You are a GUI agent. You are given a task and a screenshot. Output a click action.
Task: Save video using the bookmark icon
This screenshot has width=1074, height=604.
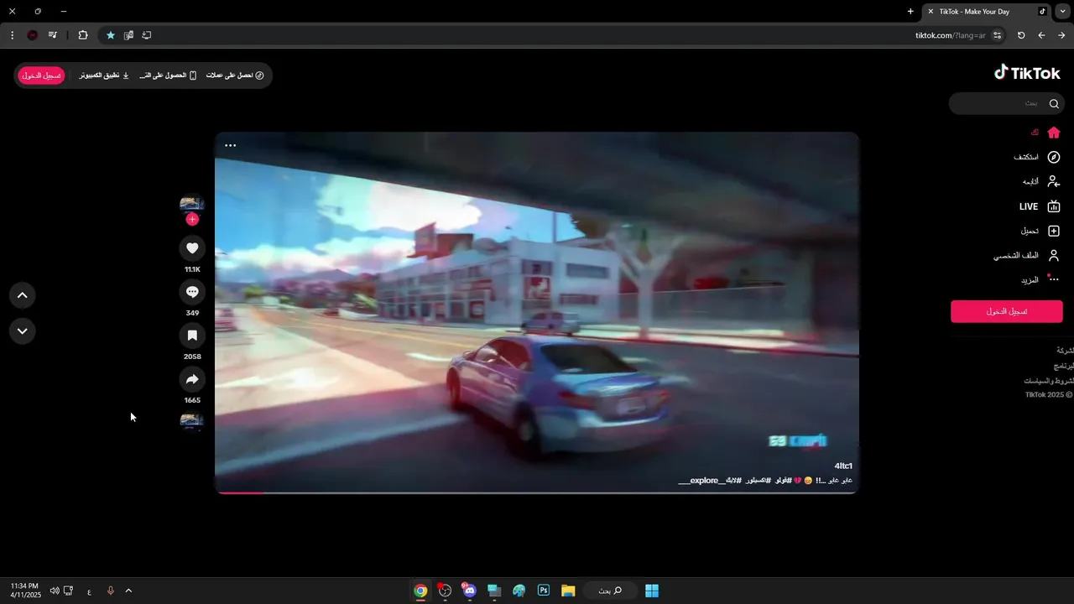(192, 336)
